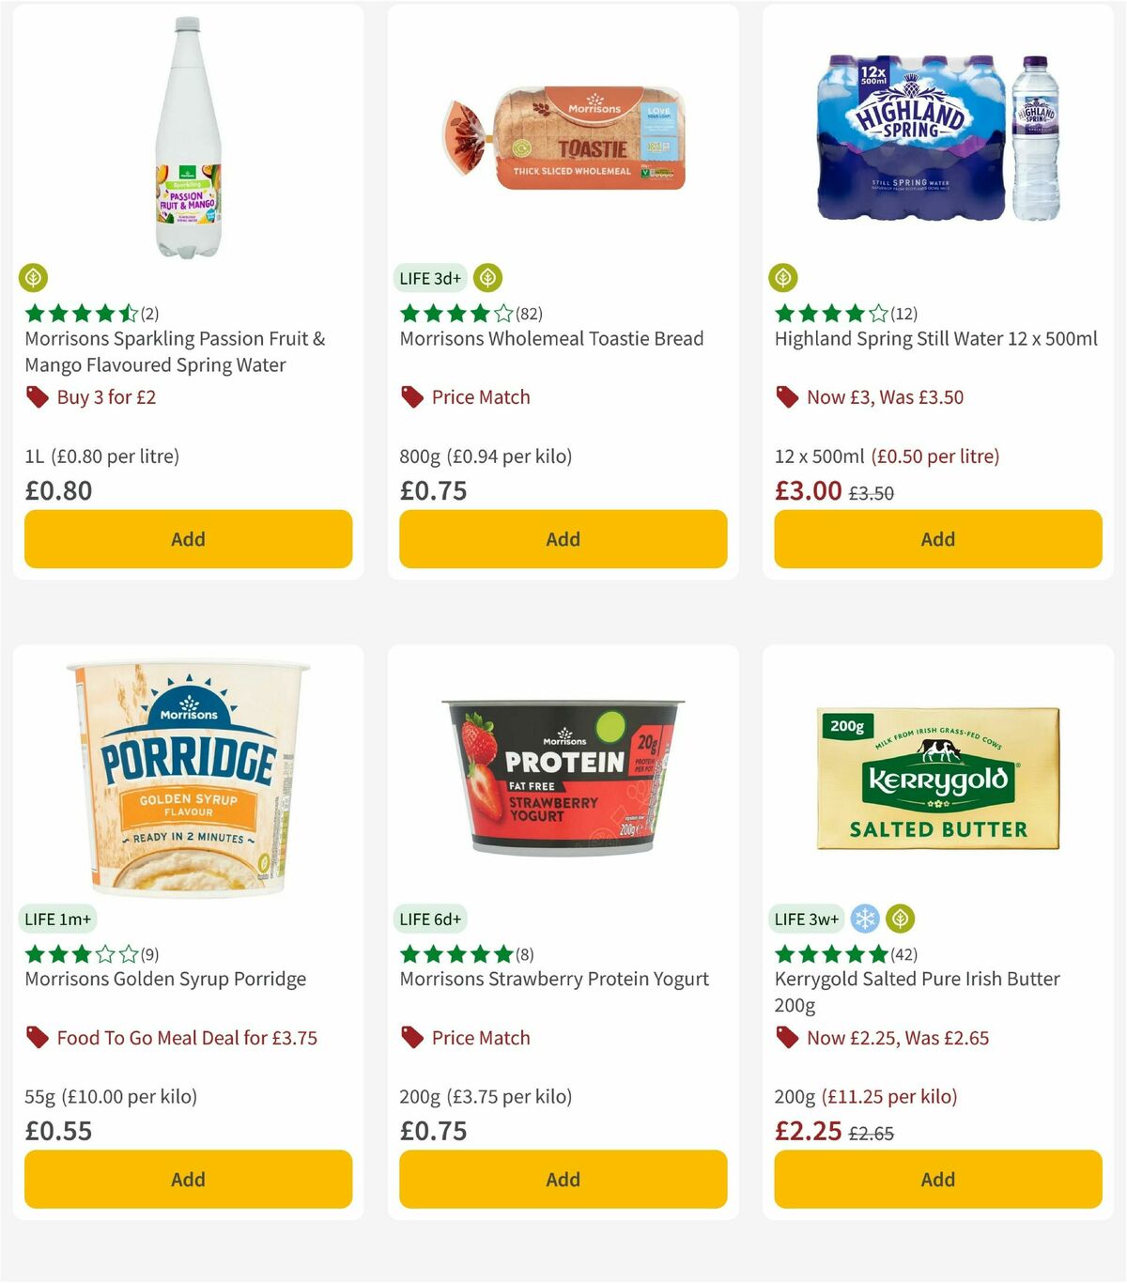Click the fifth star on porridge rating
This screenshot has width=1127, height=1283.
pos(127,954)
